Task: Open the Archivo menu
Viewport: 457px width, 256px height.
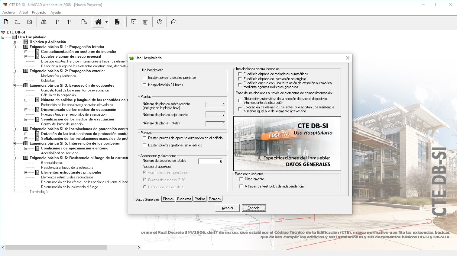Action: click(x=8, y=12)
